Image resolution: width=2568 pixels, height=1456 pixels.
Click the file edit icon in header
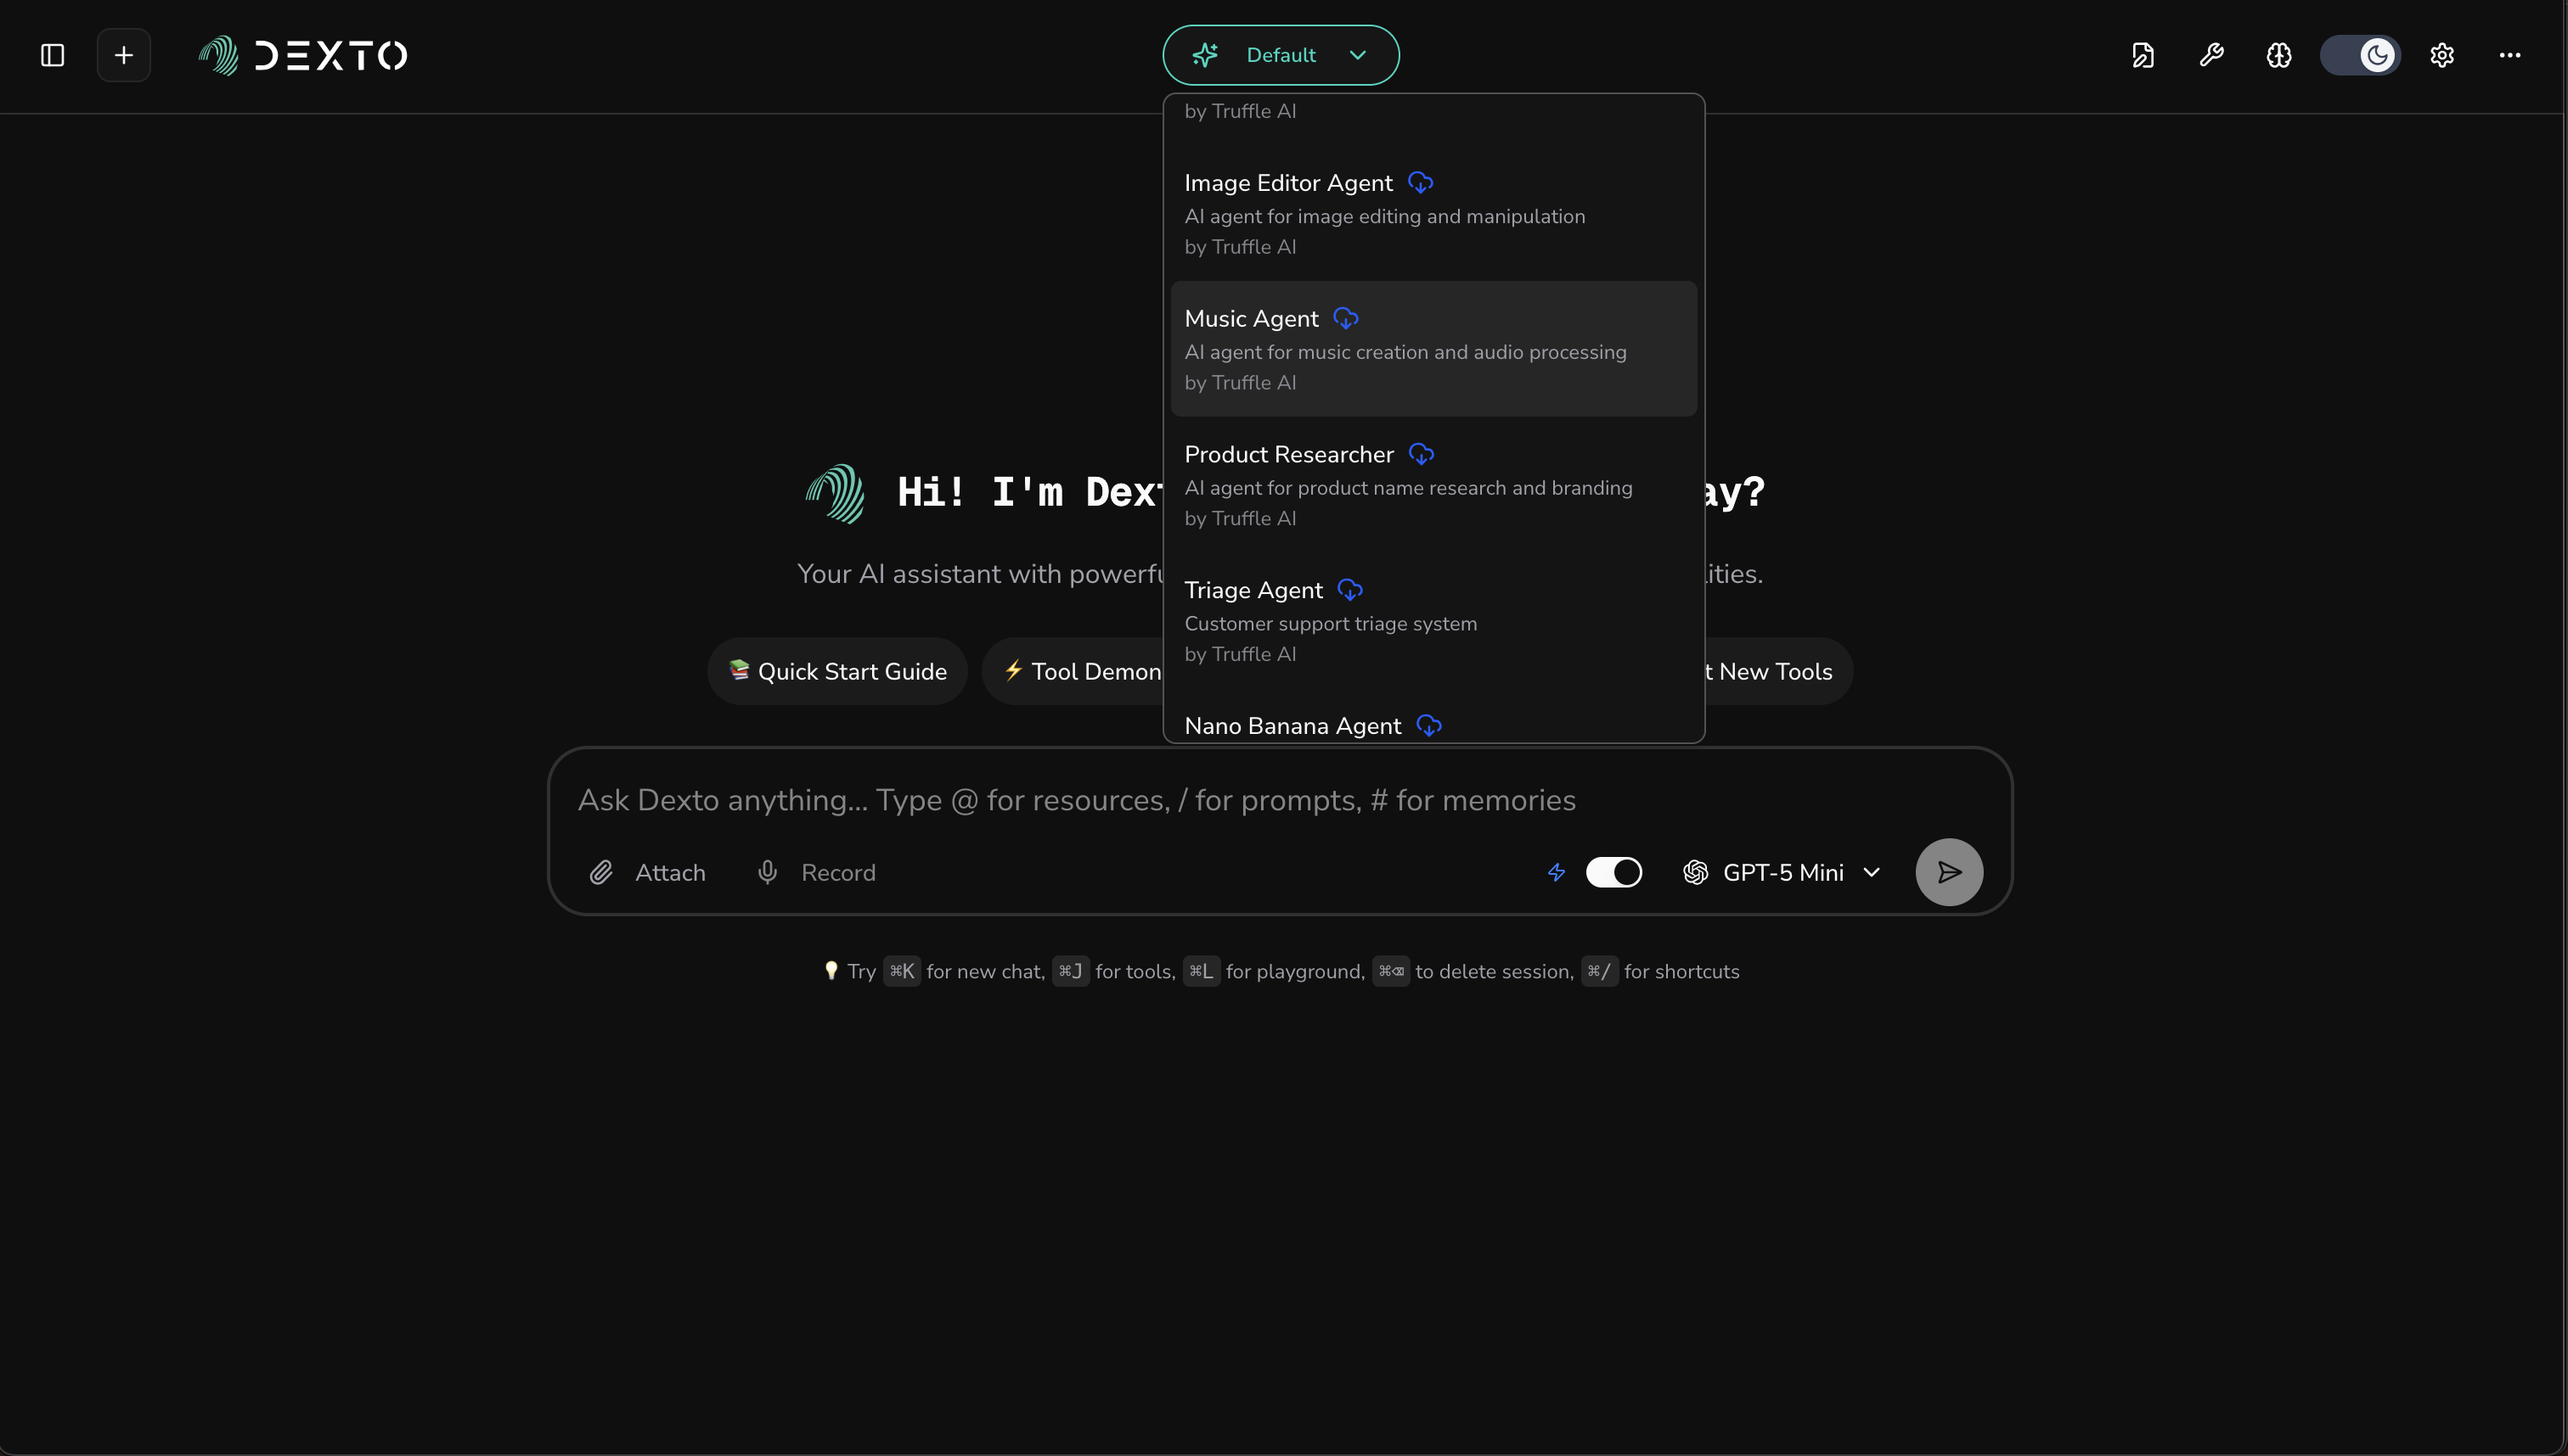coord(2143,55)
